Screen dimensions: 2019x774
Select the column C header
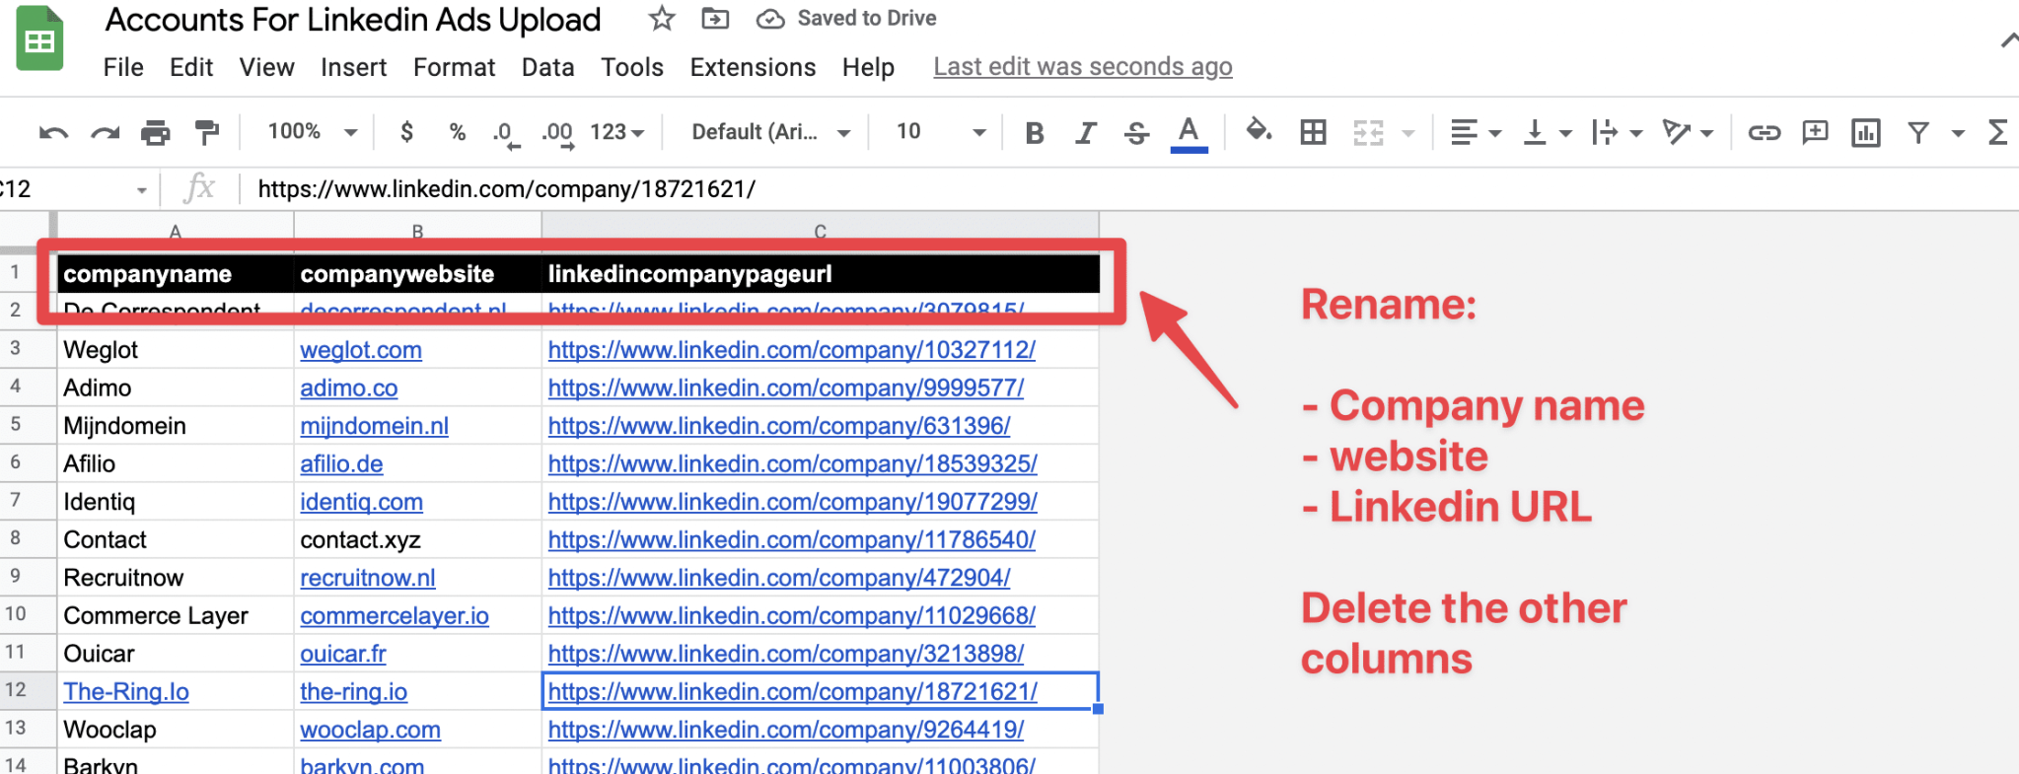[820, 230]
